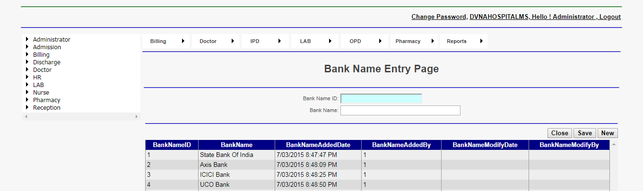The image size is (643, 191).
Task: Expand the Admission tree arrow
Action: coord(27,47)
